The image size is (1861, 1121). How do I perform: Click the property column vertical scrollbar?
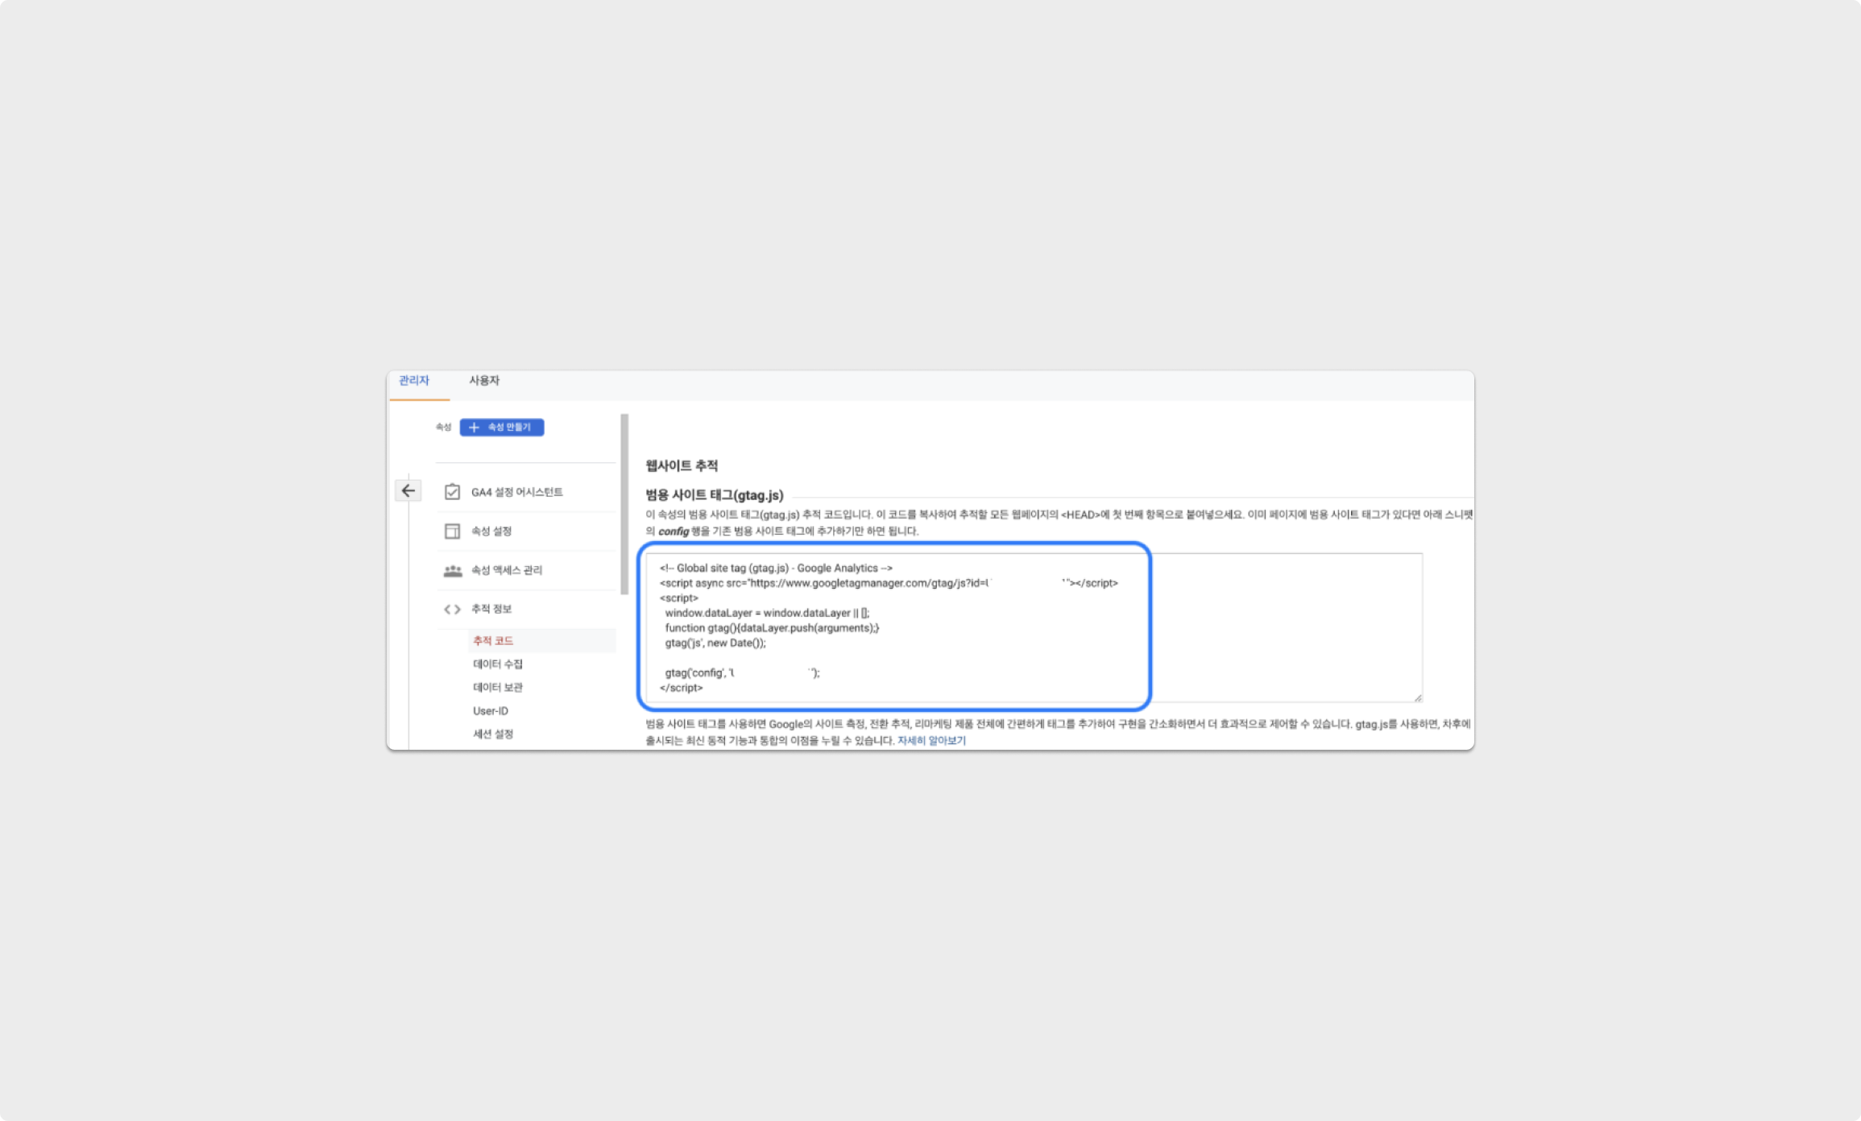(x=624, y=504)
